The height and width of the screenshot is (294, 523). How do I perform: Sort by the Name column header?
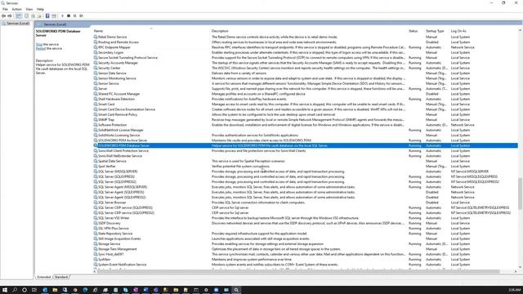click(98, 31)
